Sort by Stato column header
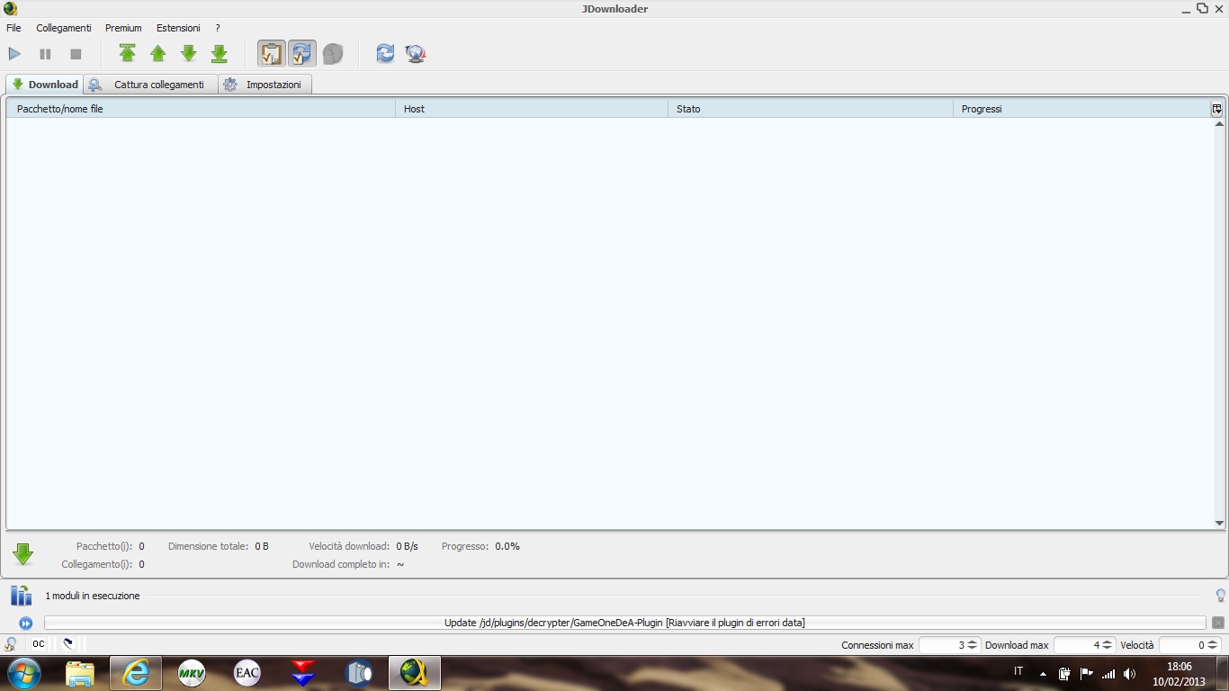 pos(811,109)
